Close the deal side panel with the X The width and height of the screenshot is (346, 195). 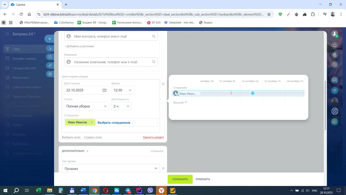click(49, 39)
